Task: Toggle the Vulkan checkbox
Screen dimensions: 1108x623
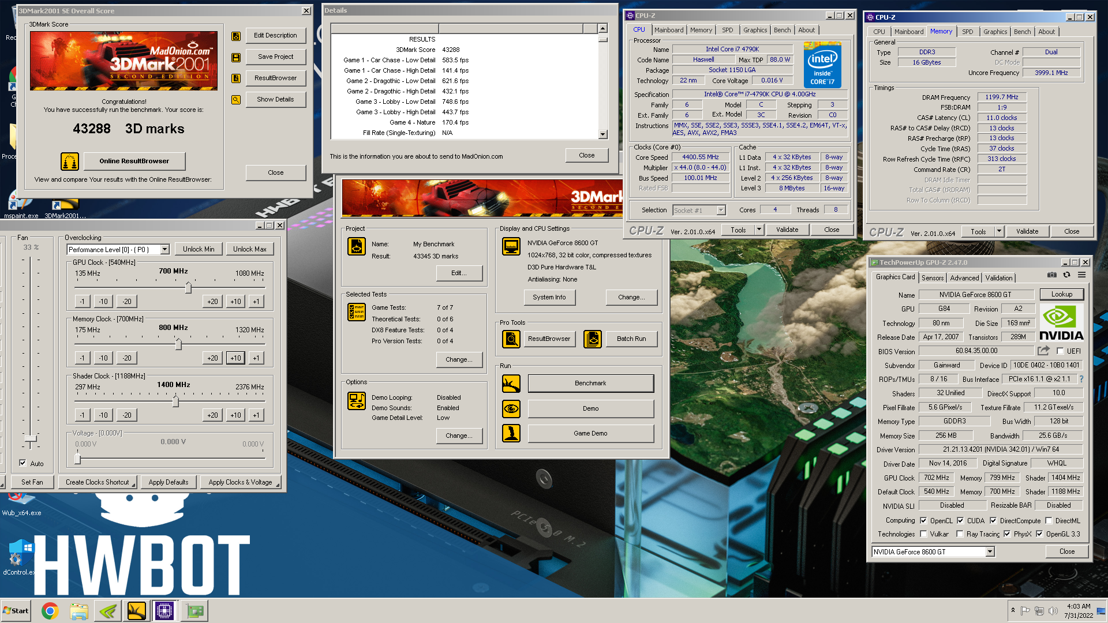Action: pyautogui.click(x=923, y=534)
